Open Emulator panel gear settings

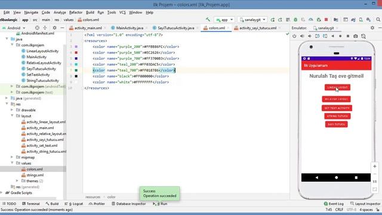pyautogui.click(x=372, y=28)
